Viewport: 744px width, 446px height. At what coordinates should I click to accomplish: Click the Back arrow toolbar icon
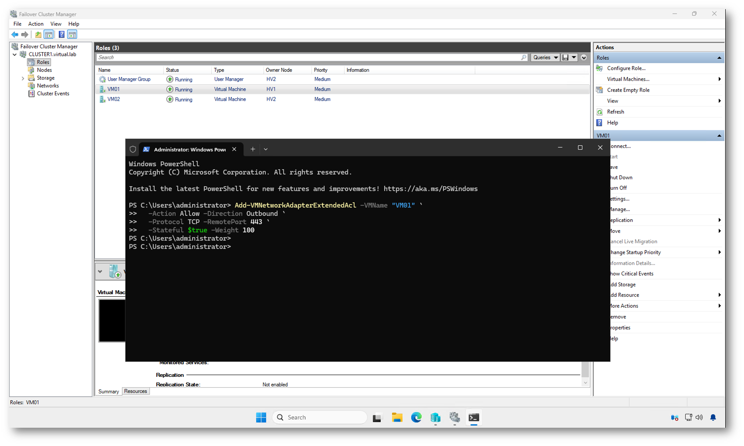click(15, 34)
